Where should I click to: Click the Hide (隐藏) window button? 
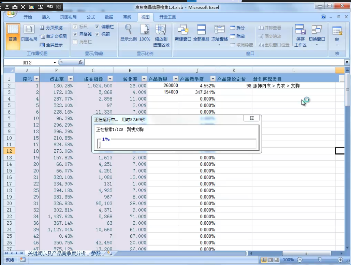coord(237,36)
